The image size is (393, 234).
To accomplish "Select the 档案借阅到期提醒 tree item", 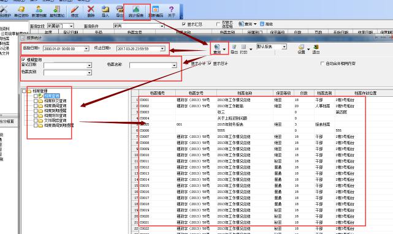I will coord(59,125).
